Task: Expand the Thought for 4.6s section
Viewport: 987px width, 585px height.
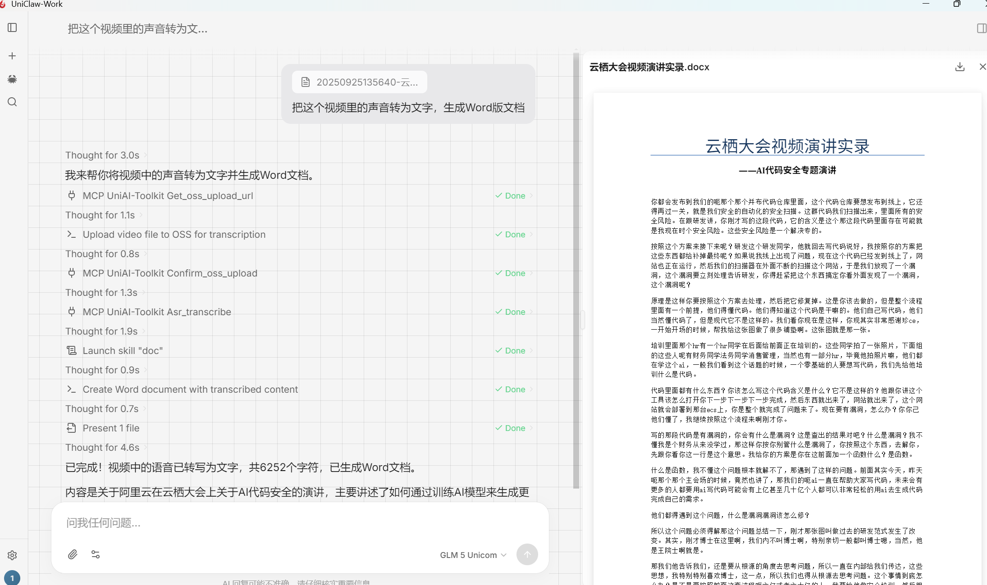Action: [x=106, y=448]
